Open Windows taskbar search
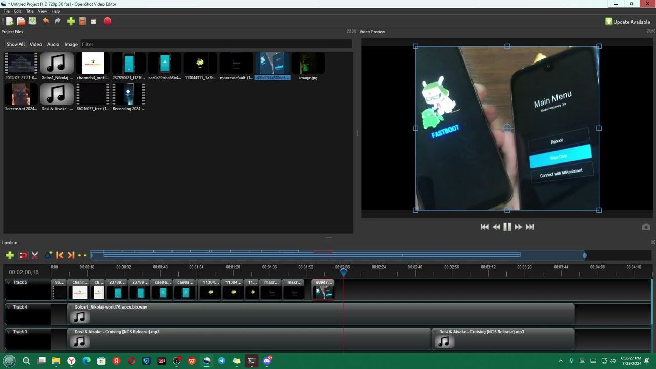The height and width of the screenshot is (369, 656). click(26, 361)
